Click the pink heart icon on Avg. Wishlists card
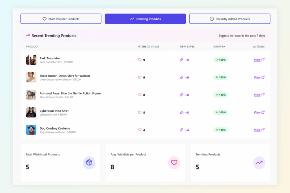290x193 pixels. point(174,163)
